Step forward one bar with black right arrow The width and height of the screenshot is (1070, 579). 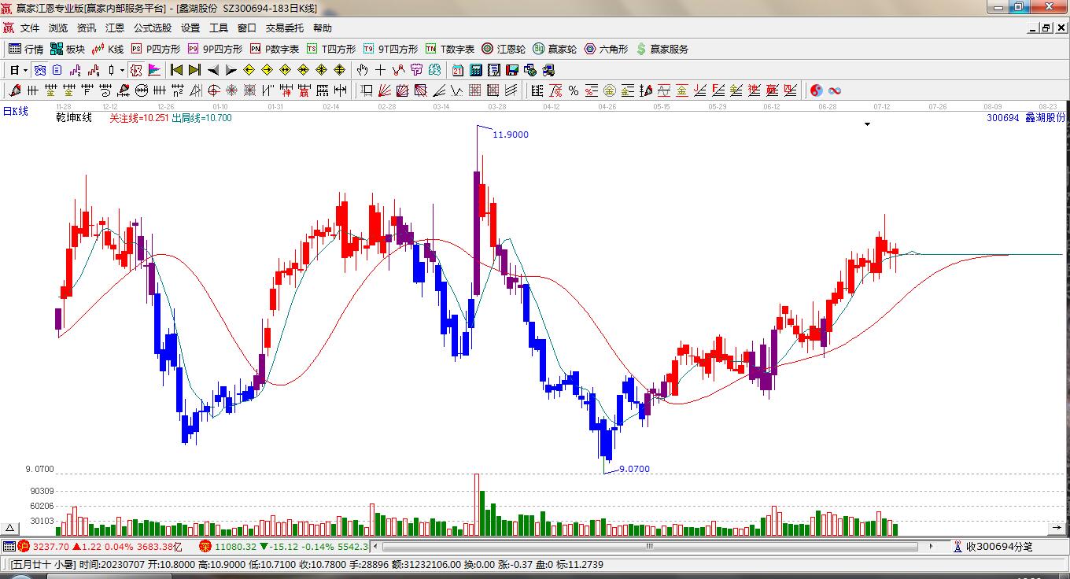[x=231, y=70]
